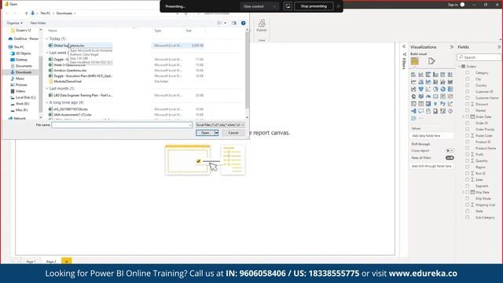Click the File name input field
Image resolution: width=503 pixels, height=283 pixels.
pos(122,125)
